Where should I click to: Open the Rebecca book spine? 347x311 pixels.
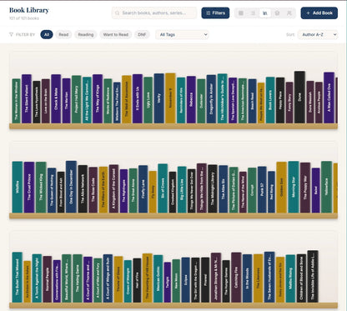(x=191, y=99)
